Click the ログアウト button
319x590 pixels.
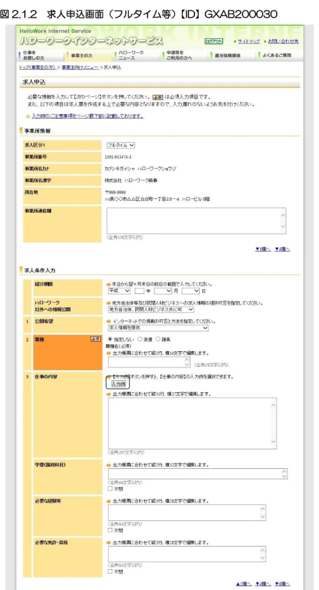click(x=214, y=41)
